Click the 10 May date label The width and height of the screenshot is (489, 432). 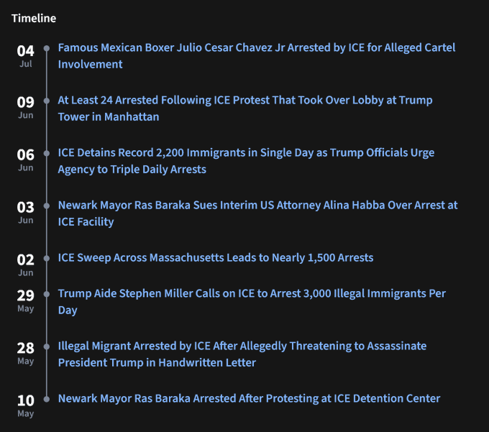coord(26,405)
